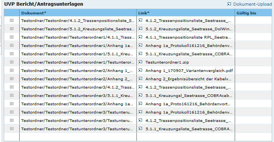Grab the row handle for Testordner/4.1.2_Trassenpositionsliste_S...
The height and width of the screenshot is (142, 274).
[12, 20]
